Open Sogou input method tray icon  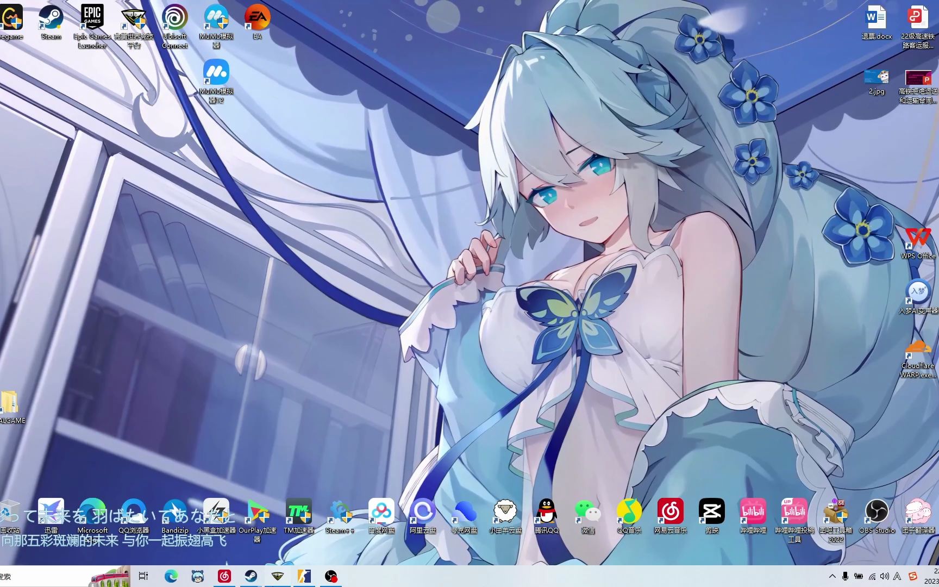(x=913, y=576)
